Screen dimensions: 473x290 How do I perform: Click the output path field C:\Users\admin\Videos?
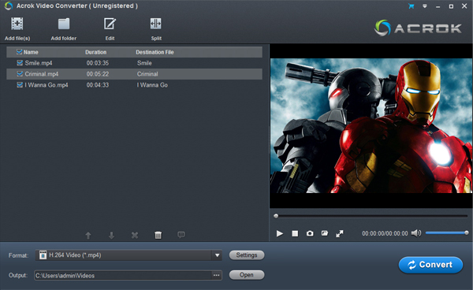point(123,275)
